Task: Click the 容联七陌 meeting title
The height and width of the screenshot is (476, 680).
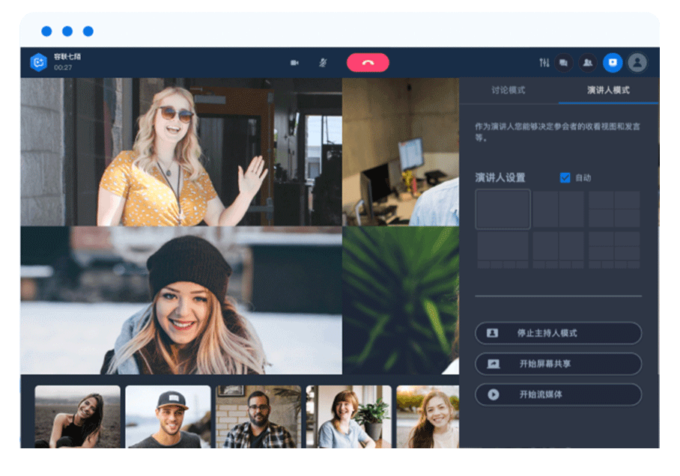Action: tap(67, 57)
